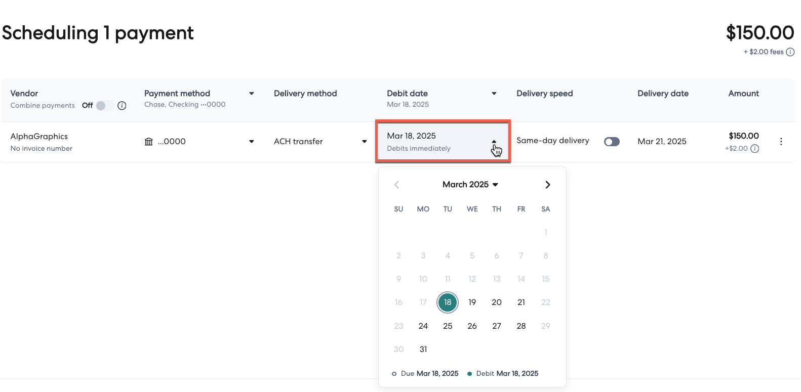The width and height of the screenshot is (801, 392).
Task: Select March 25 in calendar
Action: tap(448, 326)
